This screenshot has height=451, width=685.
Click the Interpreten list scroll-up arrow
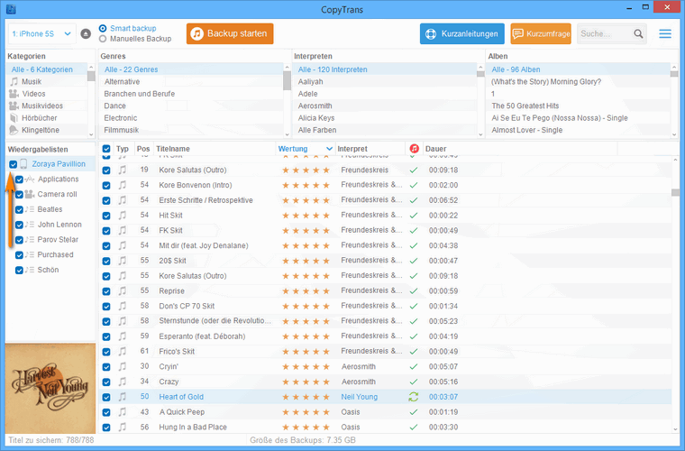coord(480,68)
